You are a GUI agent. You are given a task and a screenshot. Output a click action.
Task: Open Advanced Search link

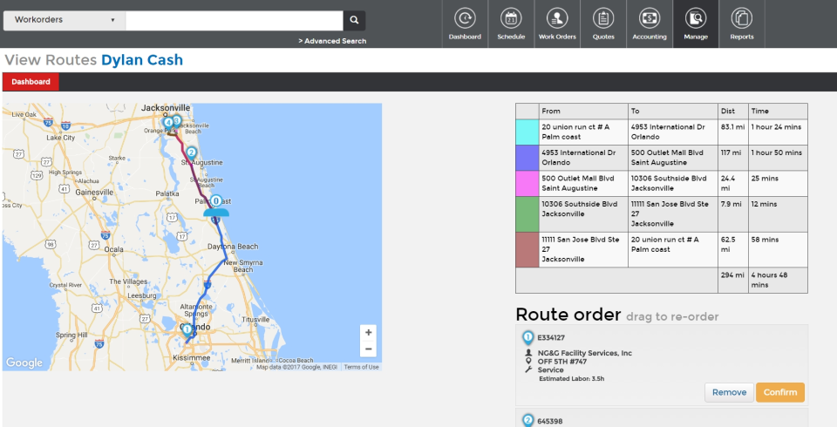coord(332,41)
